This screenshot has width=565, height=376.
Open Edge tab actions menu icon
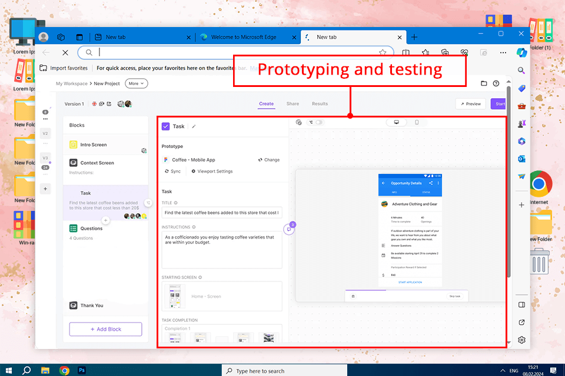[79, 37]
